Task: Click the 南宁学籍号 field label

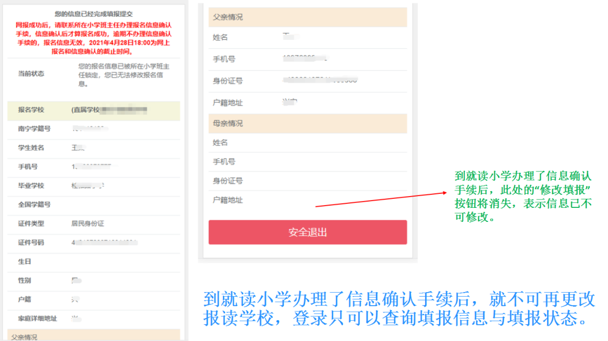Action: 34,129
